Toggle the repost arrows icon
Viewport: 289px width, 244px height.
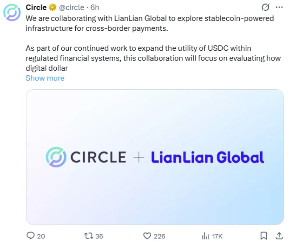coord(88,236)
